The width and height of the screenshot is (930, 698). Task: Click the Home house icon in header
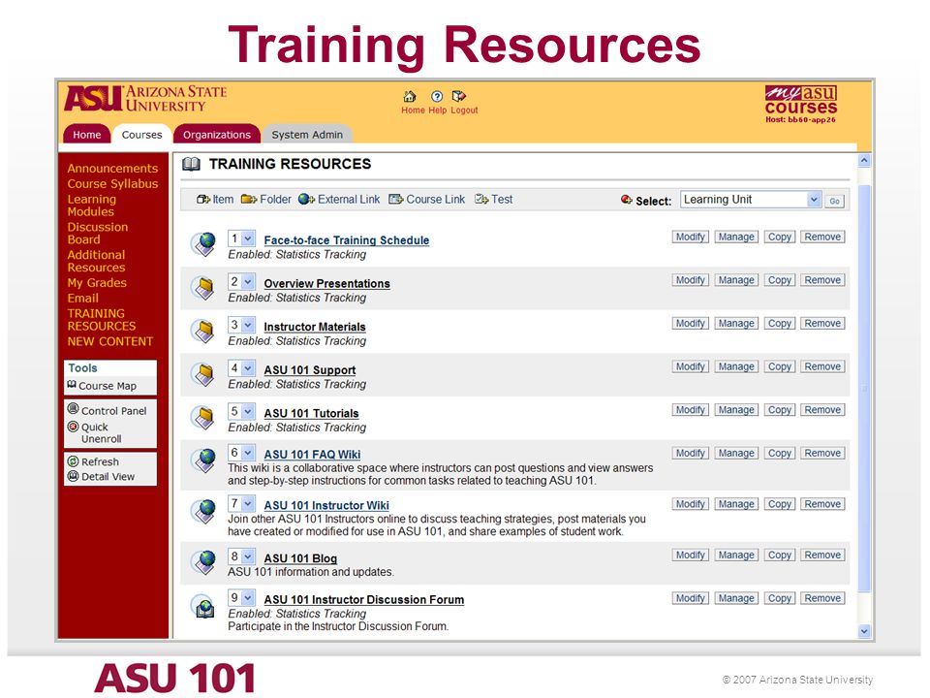pyautogui.click(x=409, y=96)
